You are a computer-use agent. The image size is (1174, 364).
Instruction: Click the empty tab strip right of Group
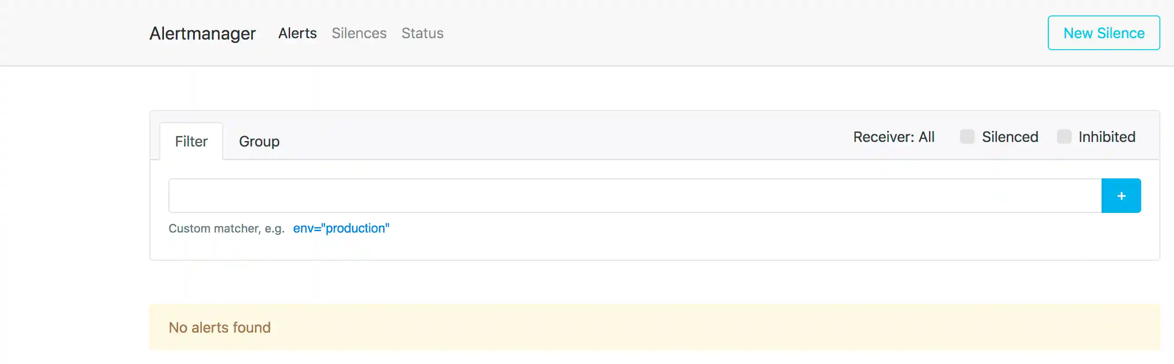pyautogui.click(x=547, y=139)
